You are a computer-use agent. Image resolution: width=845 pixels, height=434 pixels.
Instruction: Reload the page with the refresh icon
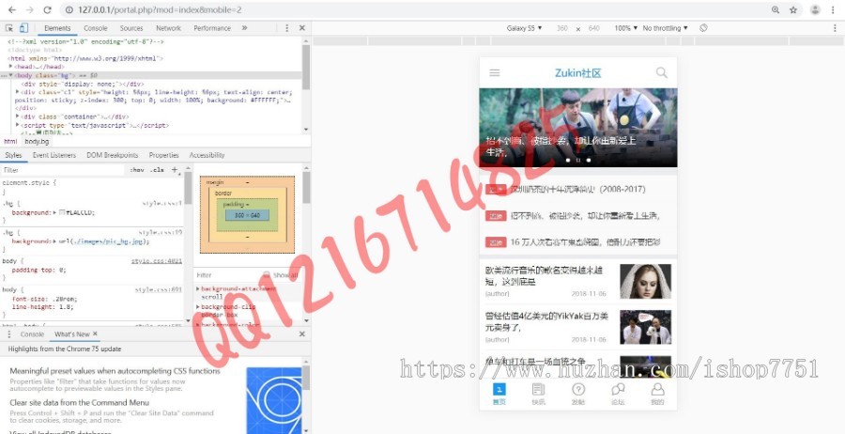tap(47, 9)
